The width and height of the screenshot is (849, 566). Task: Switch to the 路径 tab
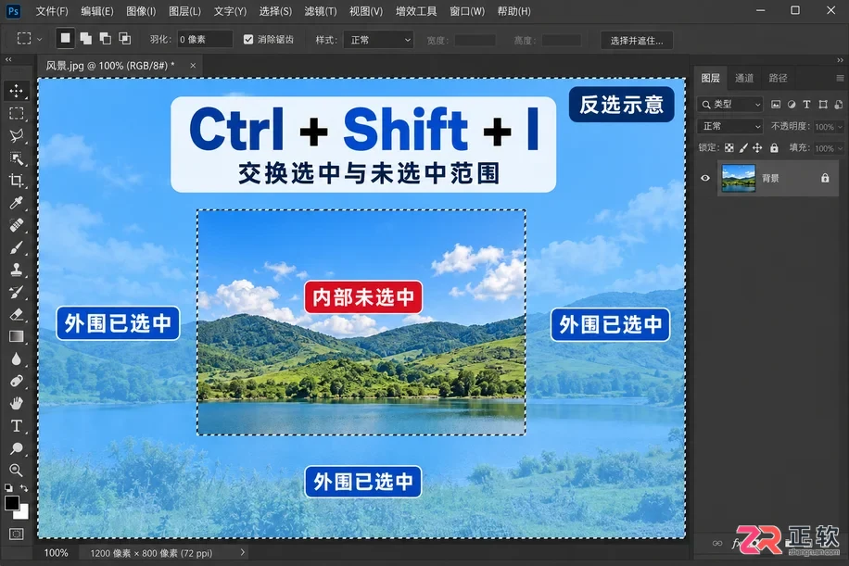pos(778,78)
